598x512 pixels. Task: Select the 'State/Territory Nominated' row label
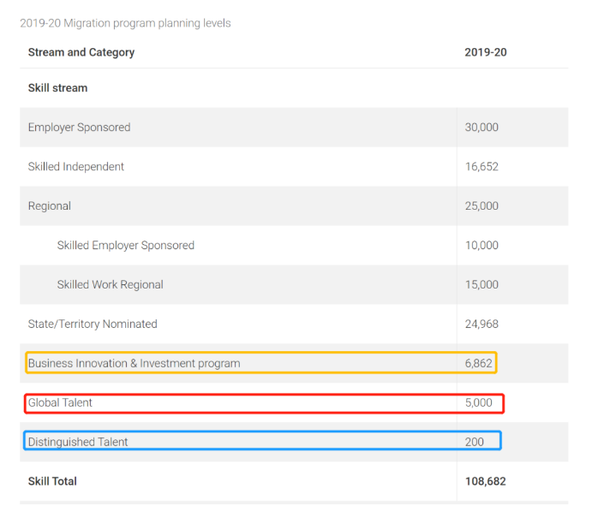point(93,324)
